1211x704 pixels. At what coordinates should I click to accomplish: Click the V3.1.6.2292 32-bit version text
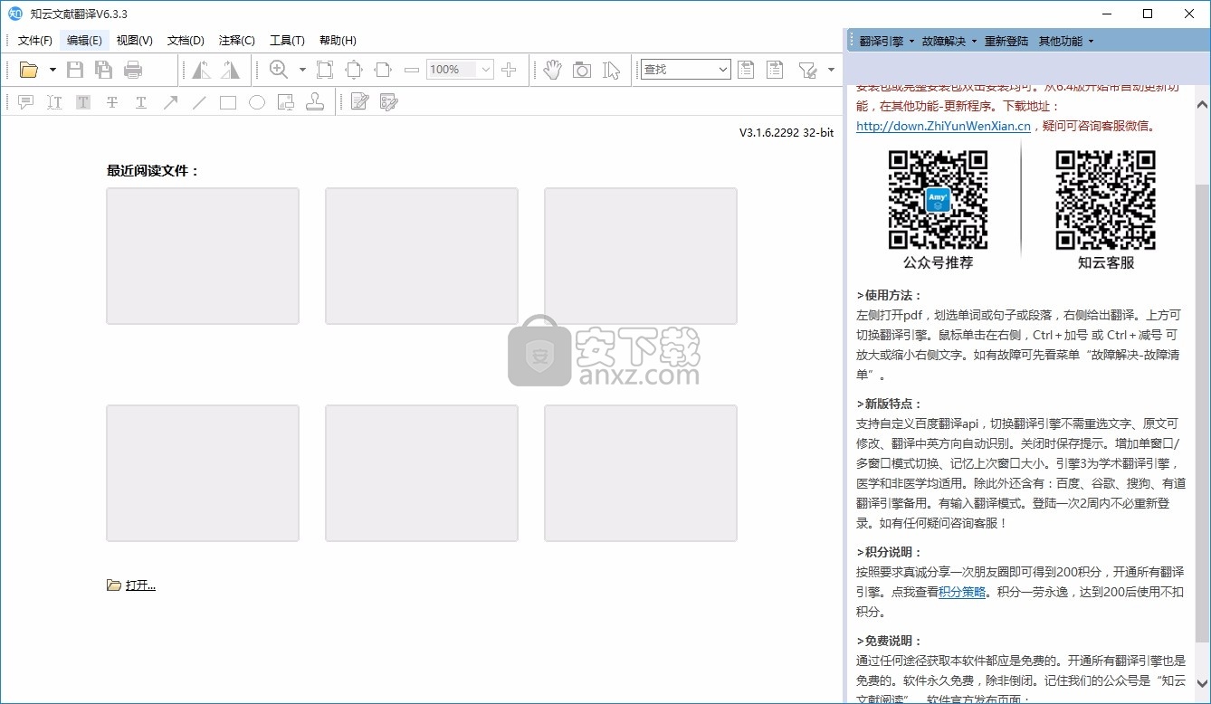point(787,132)
